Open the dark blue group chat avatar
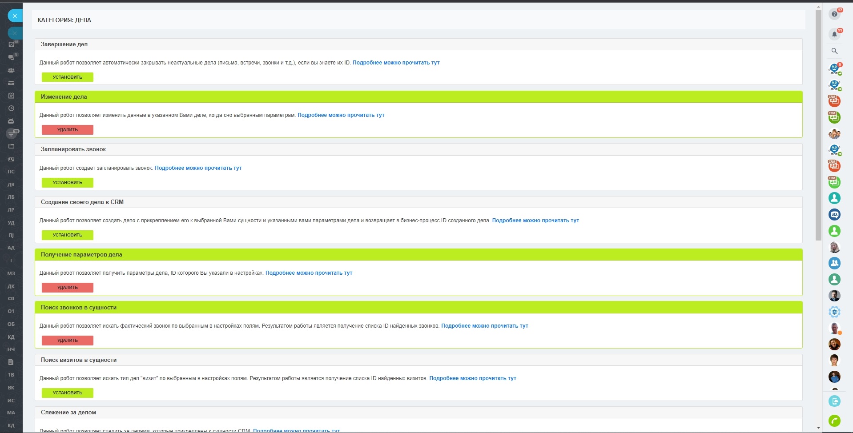 point(834,214)
